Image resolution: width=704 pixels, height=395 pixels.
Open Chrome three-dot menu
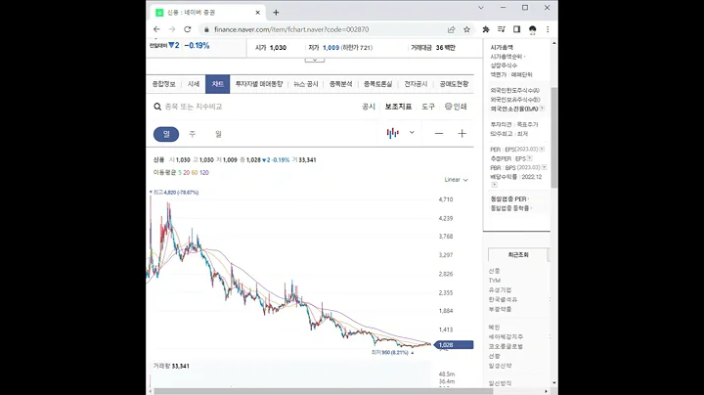pyautogui.click(x=548, y=29)
